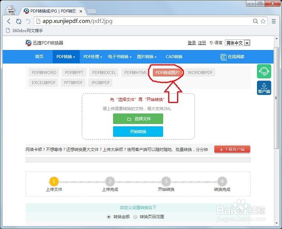The image size is (282, 229).
Task: Select the 转换全部 radio button
Action: [x=109, y=217]
